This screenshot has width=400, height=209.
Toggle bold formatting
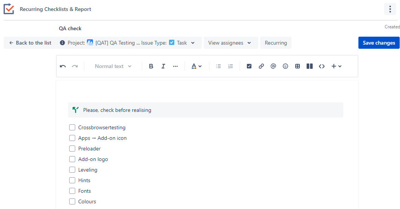coord(151,66)
